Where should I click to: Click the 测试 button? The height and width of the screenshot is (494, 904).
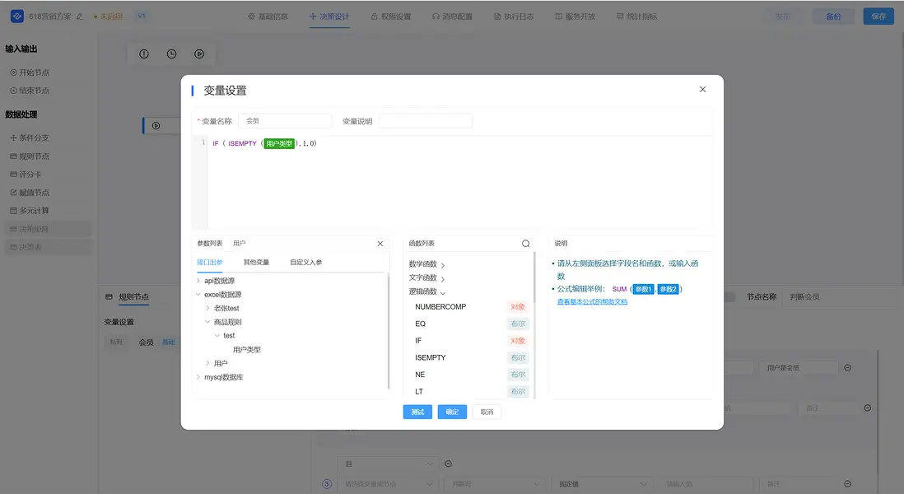[417, 412]
